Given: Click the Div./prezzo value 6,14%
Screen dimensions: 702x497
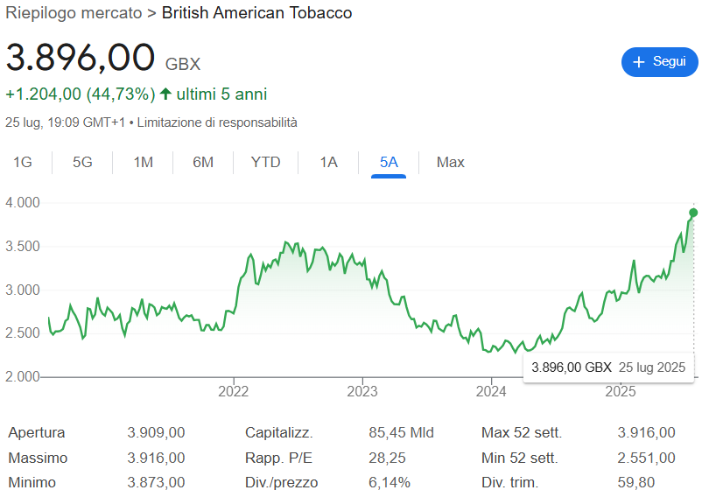Looking at the screenshot, I should [389, 482].
